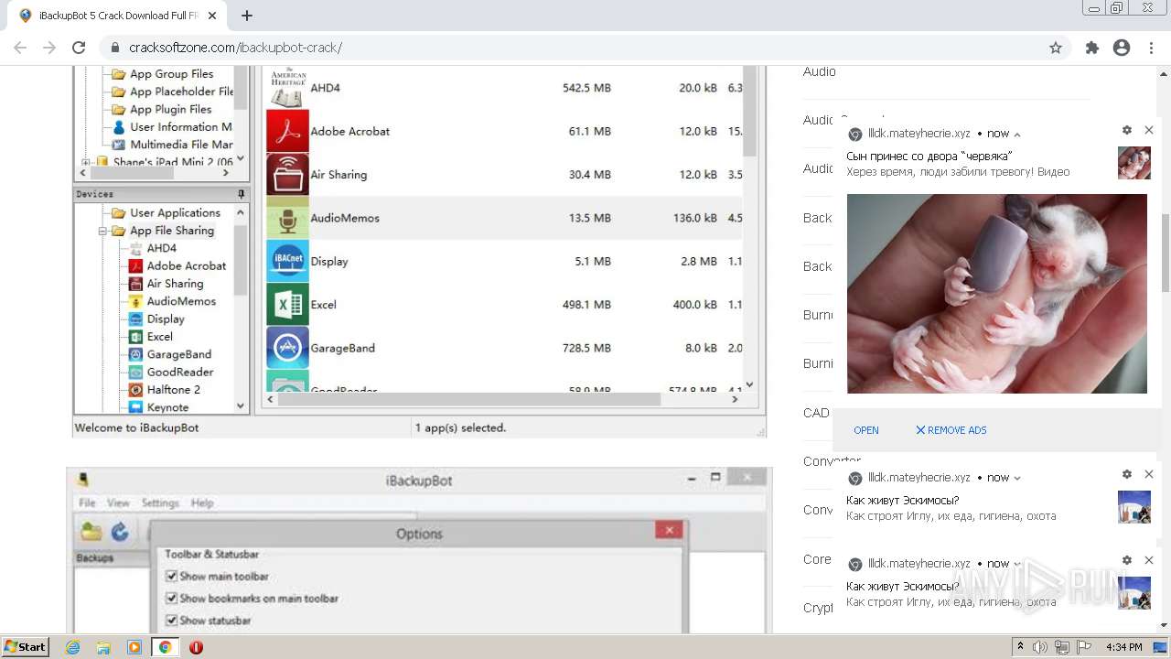Click the browser back arrow
Viewport: 1171px width, 659px height.
20,48
